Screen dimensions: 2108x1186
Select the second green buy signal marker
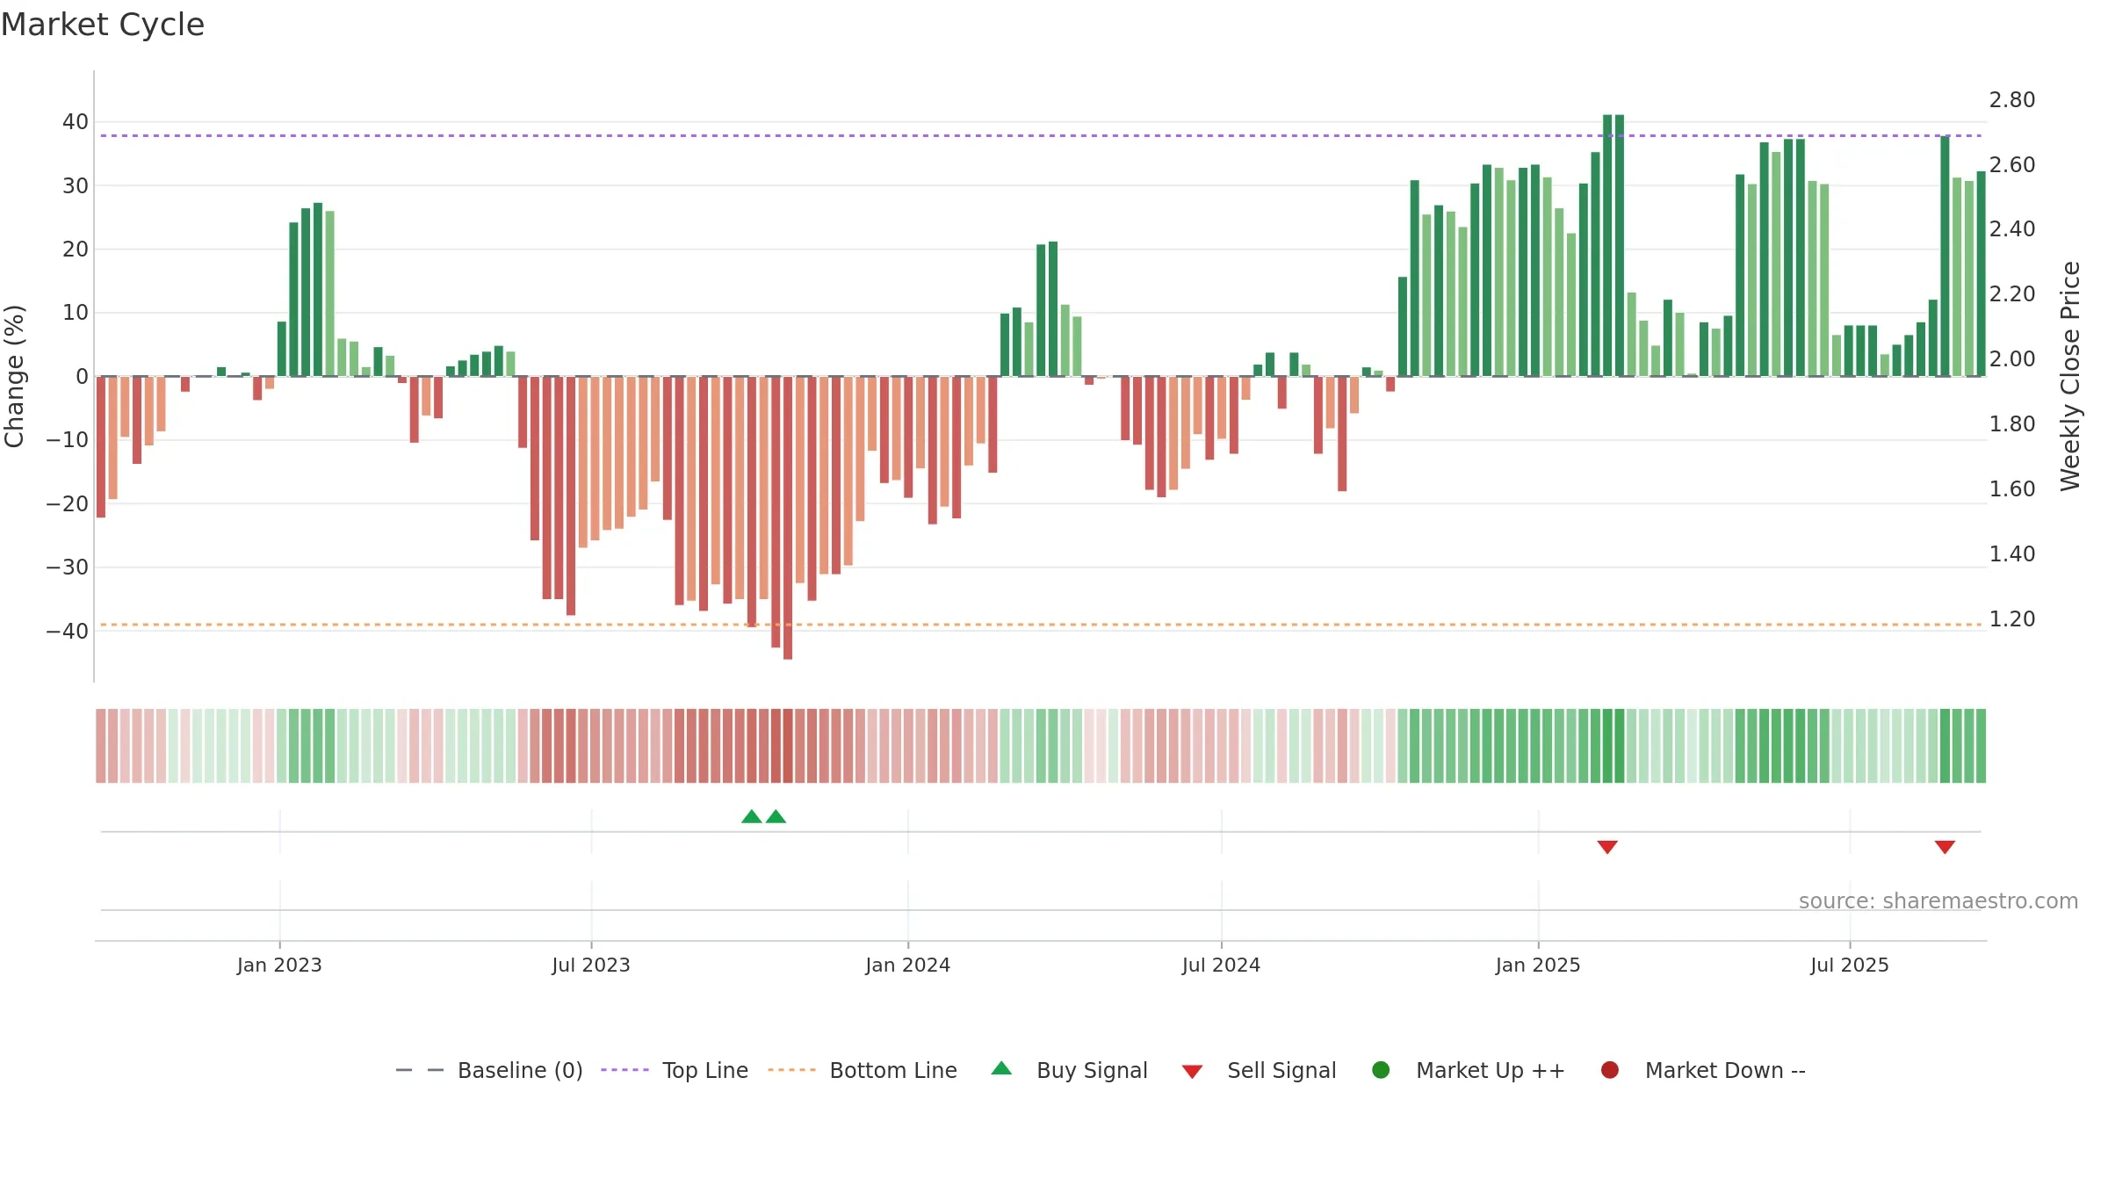[x=776, y=816]
